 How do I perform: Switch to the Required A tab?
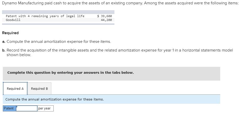click(15, 89)
